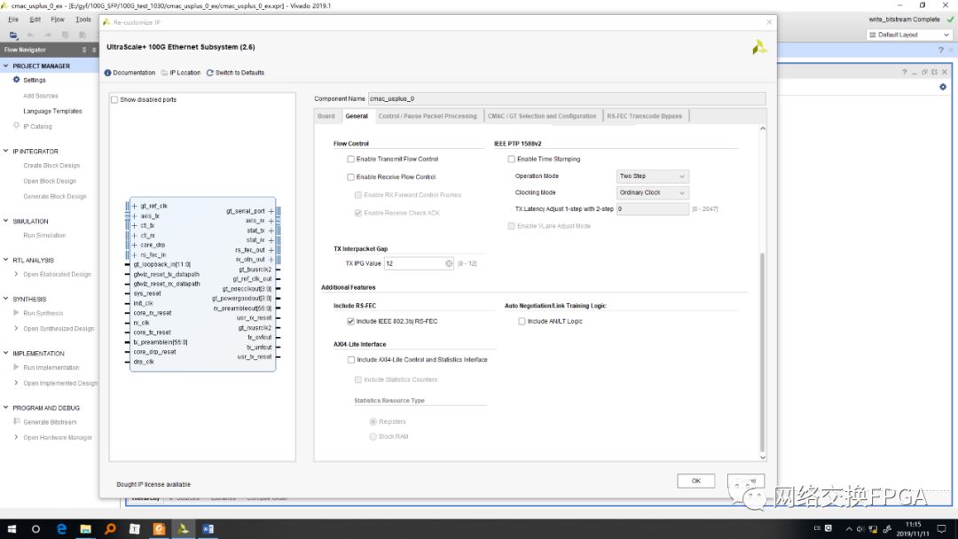This screenshot has height=539, width=958.
Task: Click the Cortana circle on the taskbar
Action: (x=35, y=529)
